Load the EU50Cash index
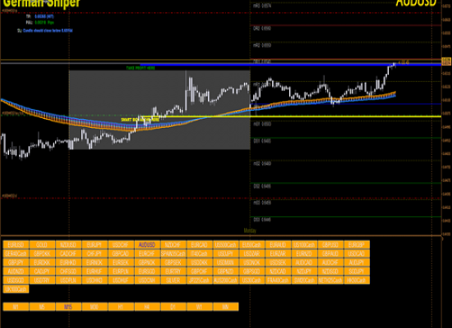 coord(252,245)
